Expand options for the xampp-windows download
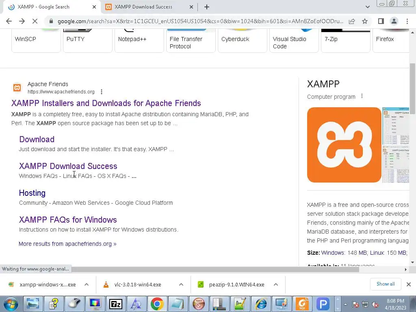 click(87, 284)
